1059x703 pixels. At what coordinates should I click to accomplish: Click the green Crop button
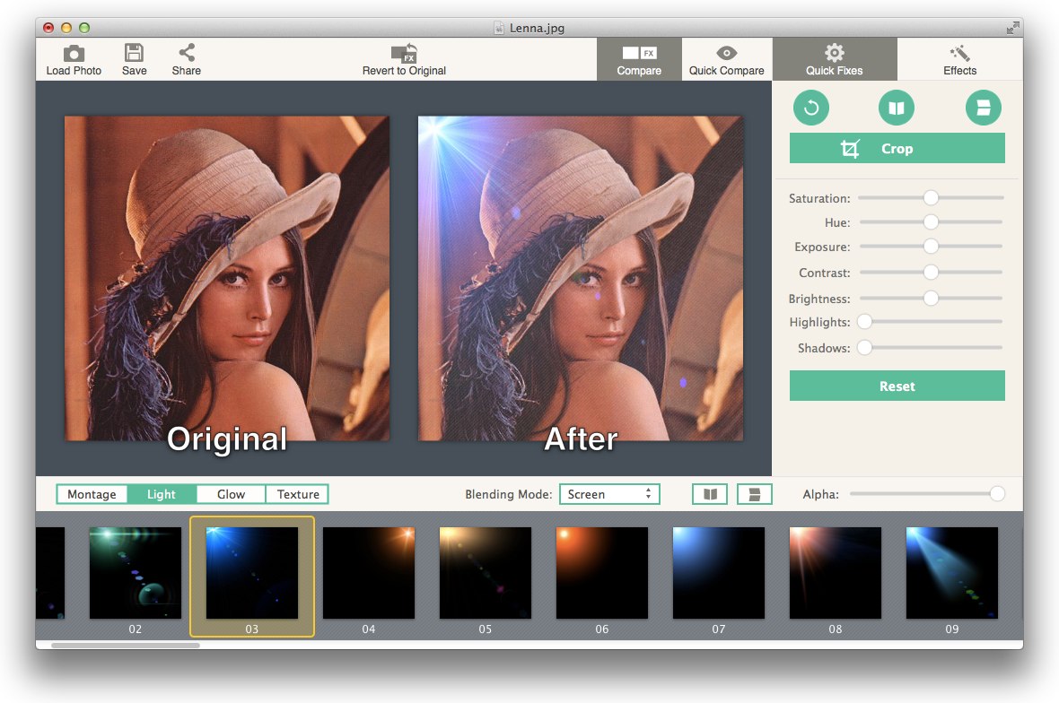click(897, 149)
